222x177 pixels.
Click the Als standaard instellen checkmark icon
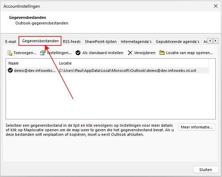[78, 53]
